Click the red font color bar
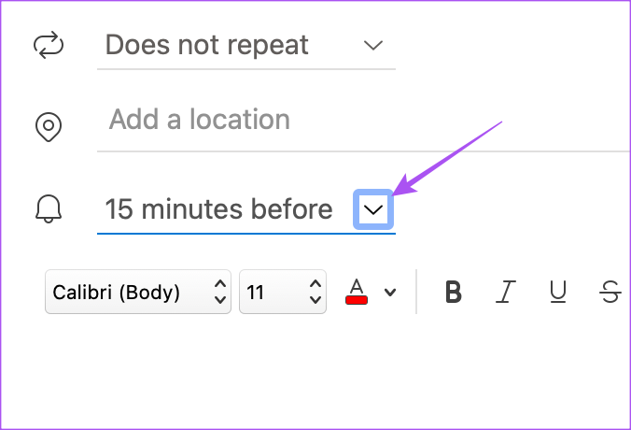Screen dimensions: 631x430 (356, 300)
